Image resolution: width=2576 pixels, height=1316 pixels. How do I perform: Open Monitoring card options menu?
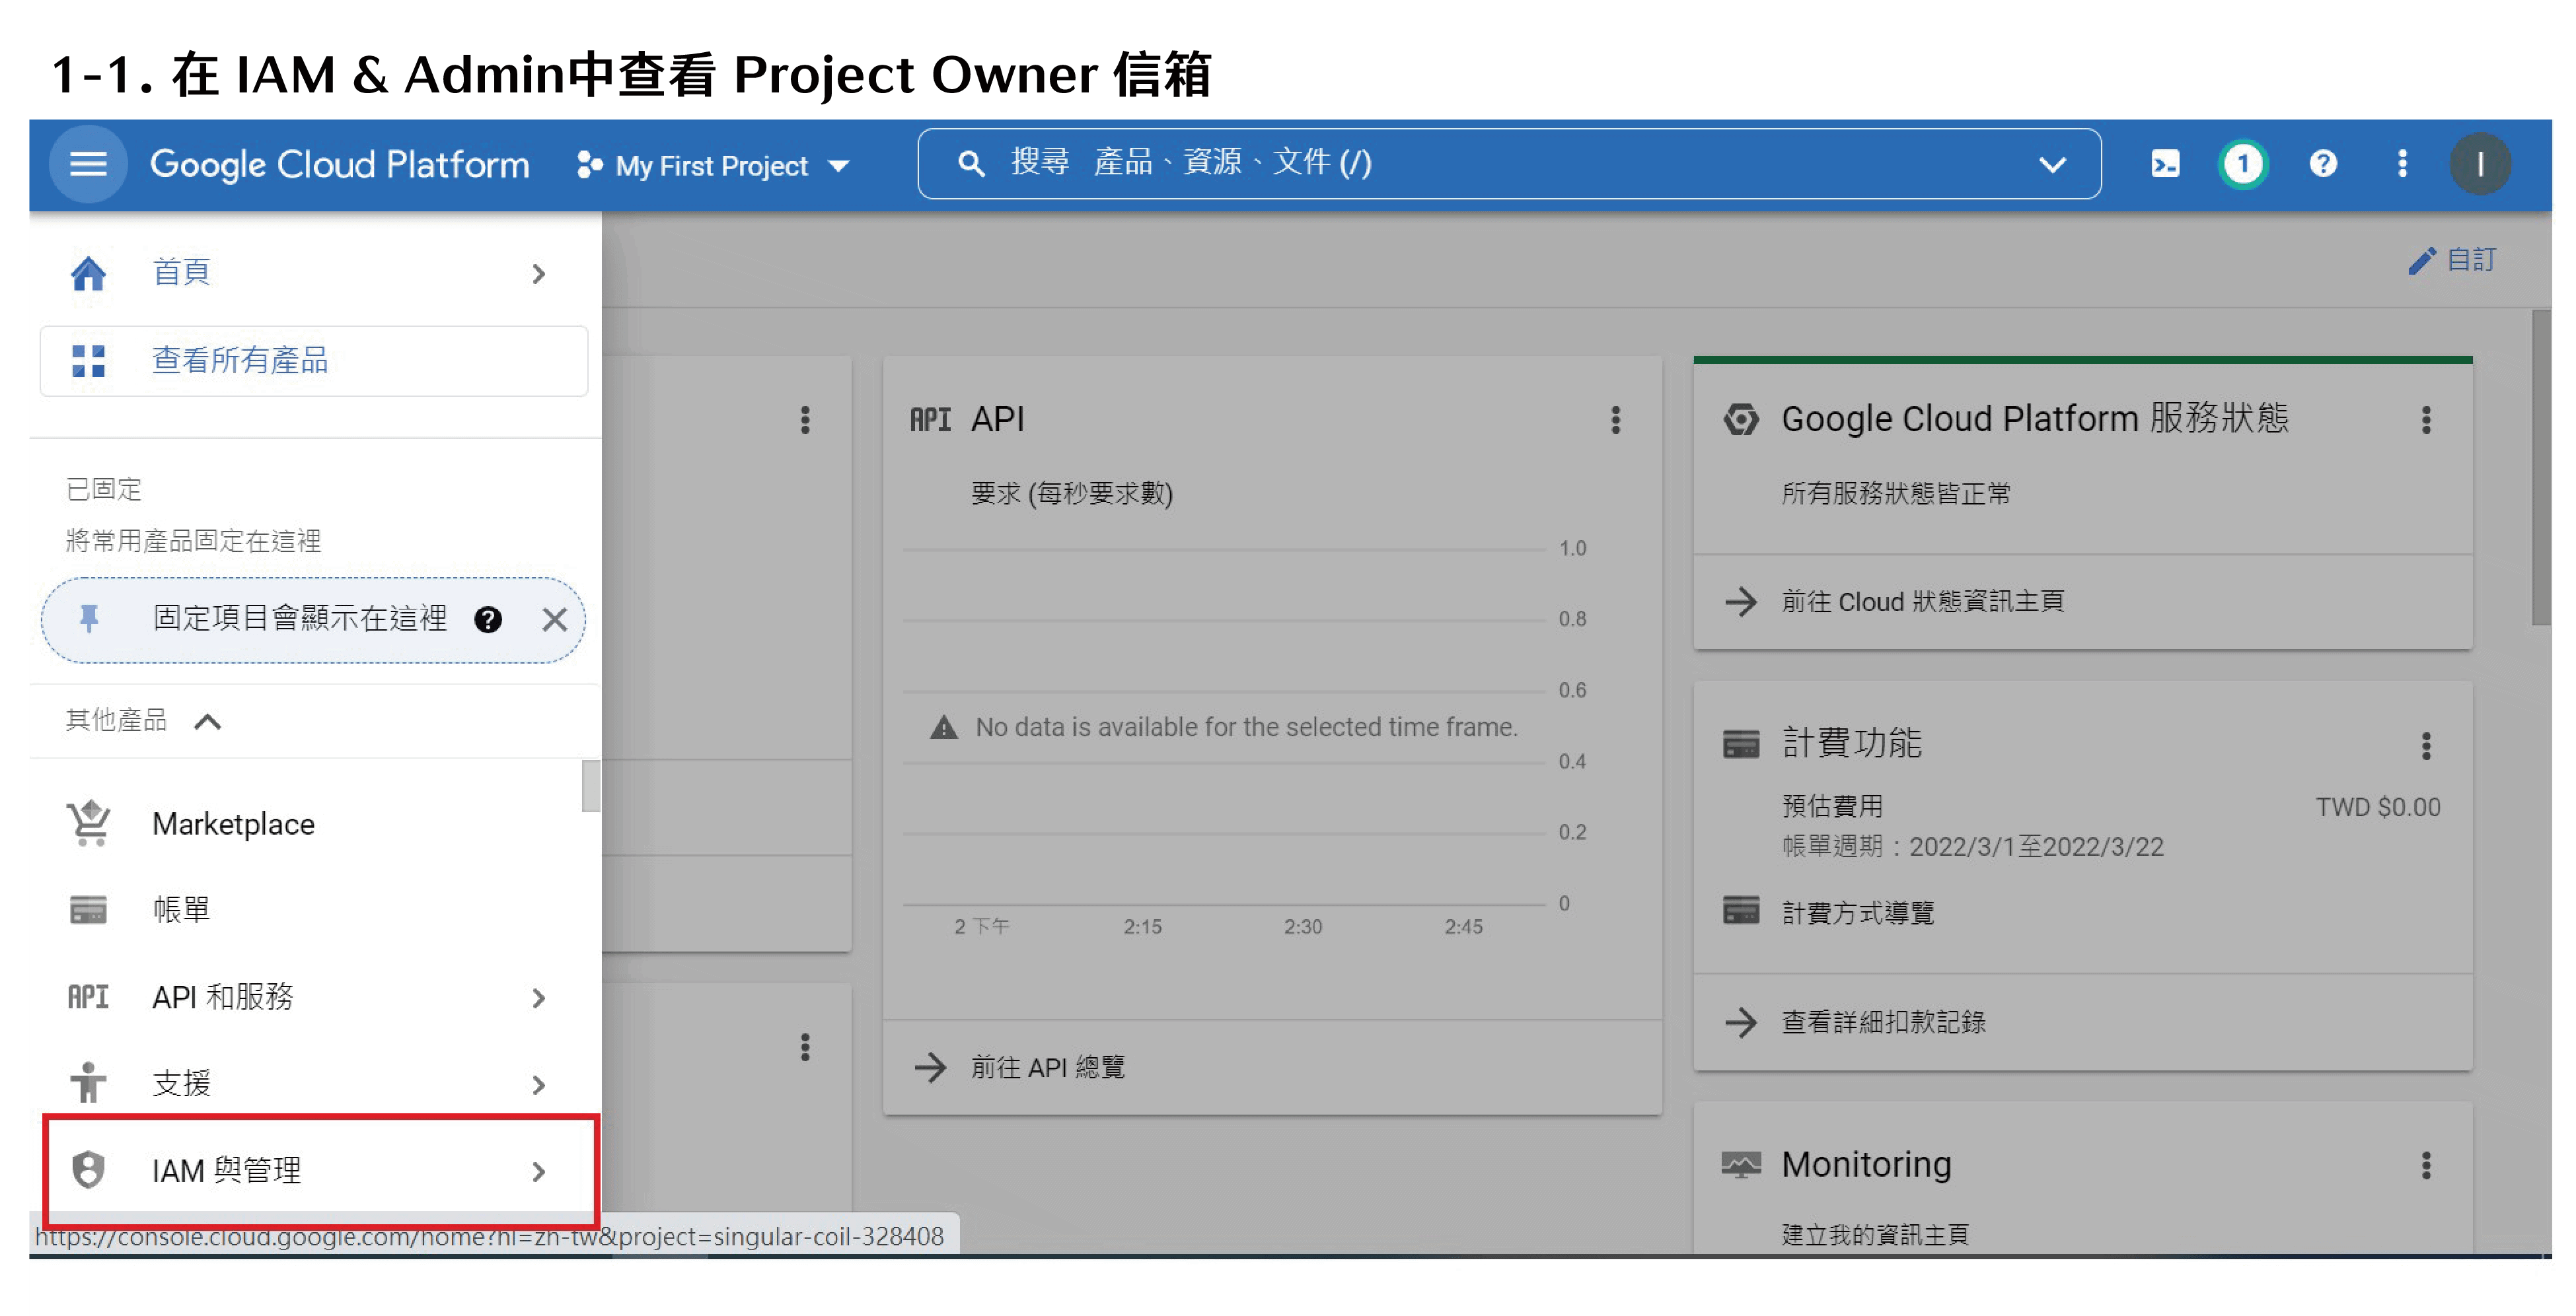click(2426, 1165)
